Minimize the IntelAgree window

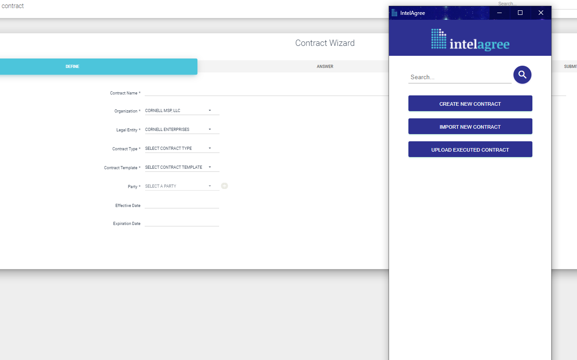click(499, 13)
